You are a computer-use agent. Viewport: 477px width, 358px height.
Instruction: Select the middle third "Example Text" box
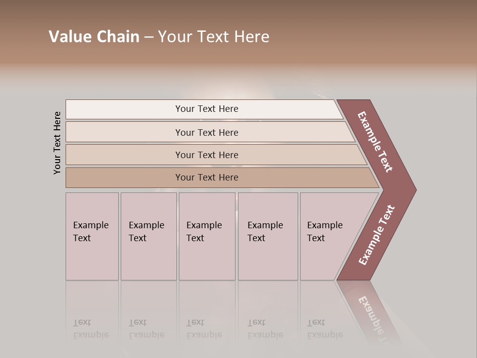click(207, 236)
